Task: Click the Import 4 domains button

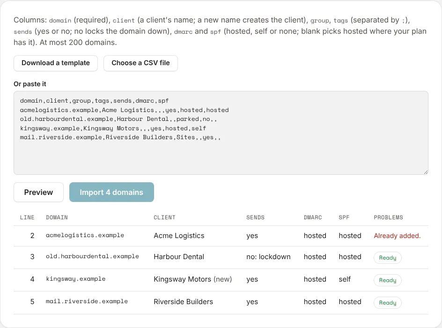Action: coord(111,192)
